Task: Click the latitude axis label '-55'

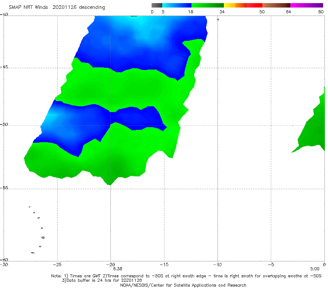Action: point(4,188)
